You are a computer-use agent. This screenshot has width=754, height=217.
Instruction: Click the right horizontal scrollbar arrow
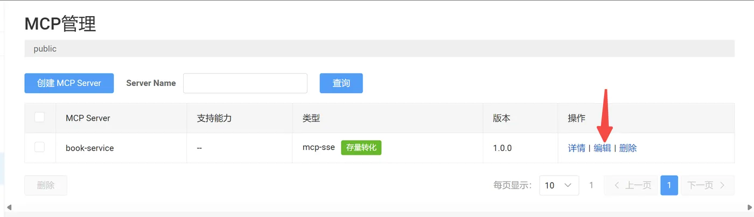click(750, 207)
